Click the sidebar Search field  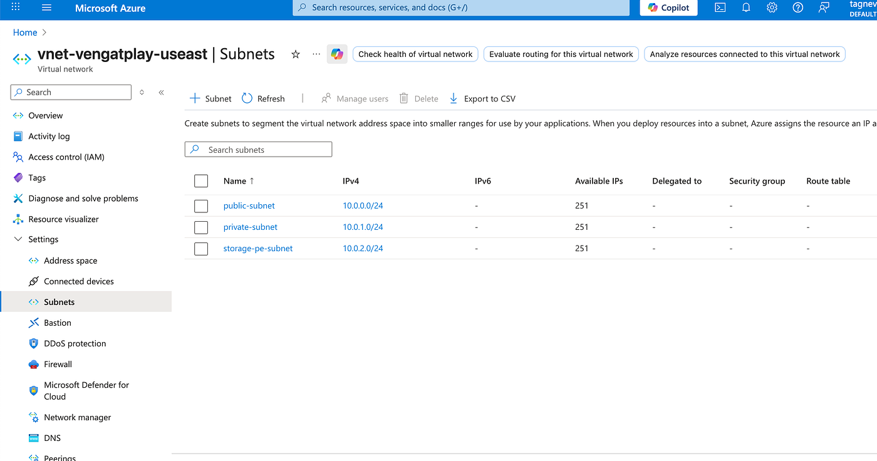[71, 92]
